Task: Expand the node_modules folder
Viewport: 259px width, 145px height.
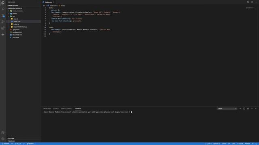Action: coord(18,11)
